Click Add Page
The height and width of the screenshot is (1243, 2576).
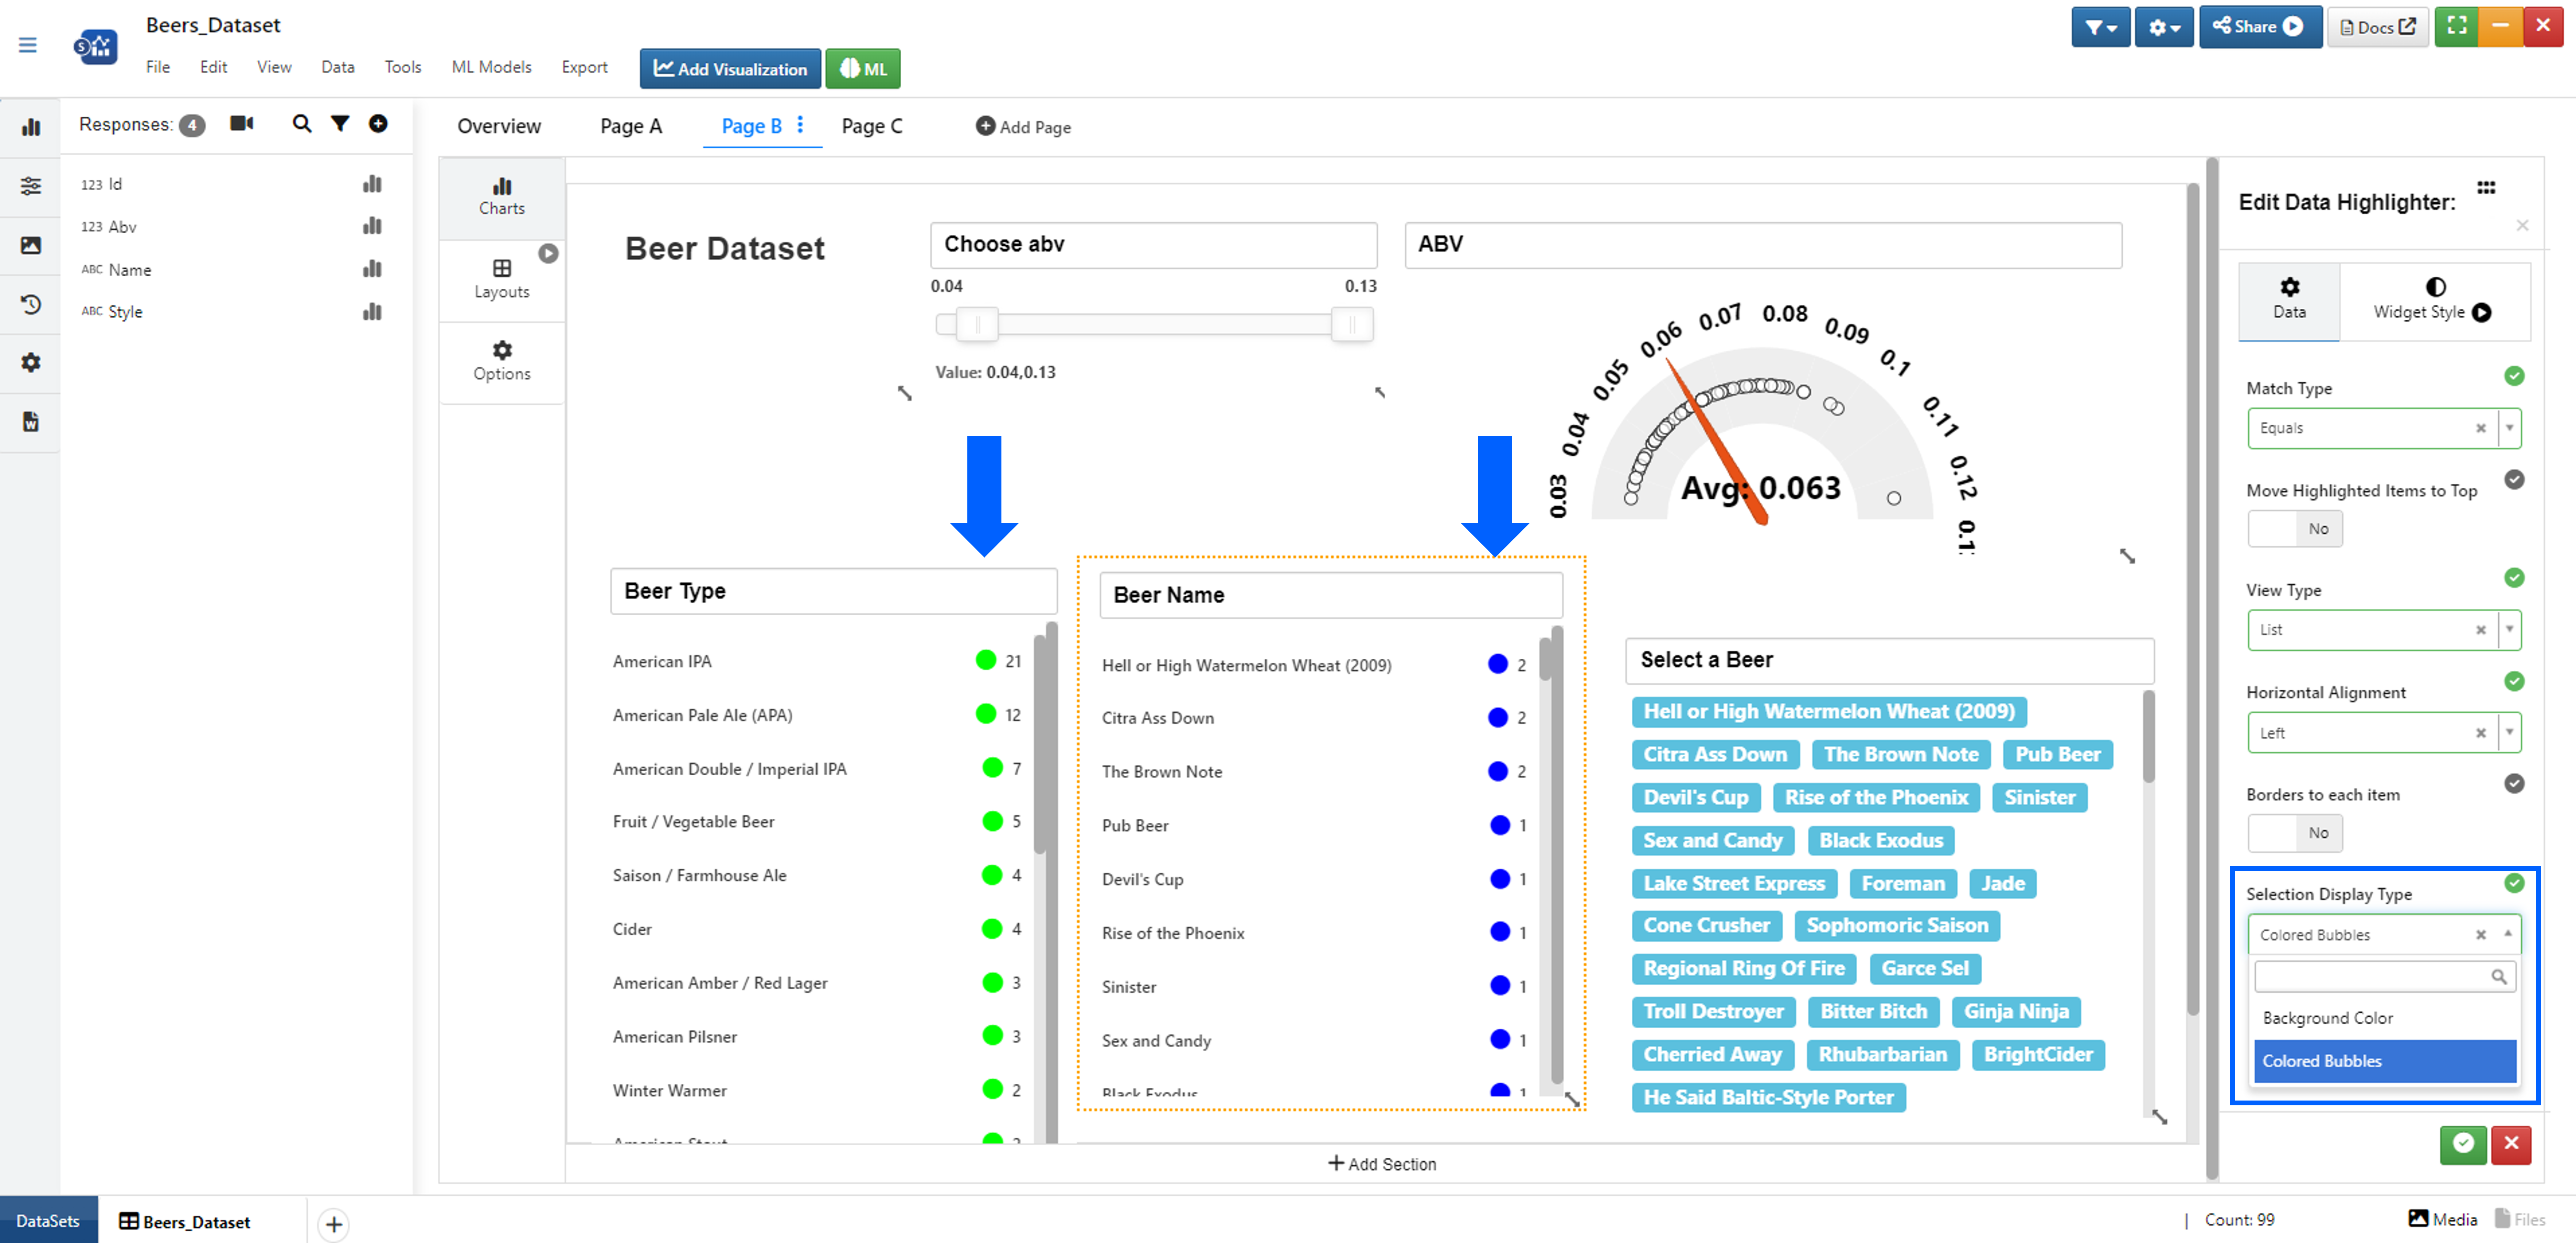(x=1023, y=127)
